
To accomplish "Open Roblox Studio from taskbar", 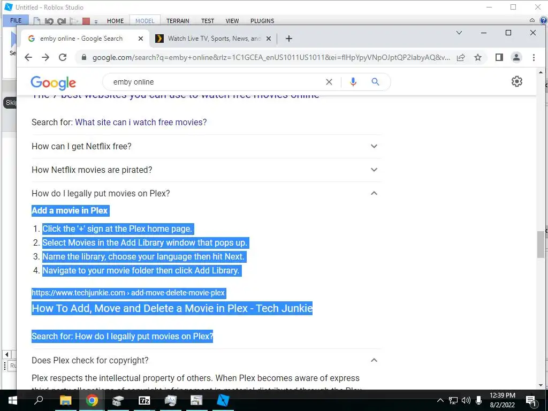I will click(x=223, y=400).
